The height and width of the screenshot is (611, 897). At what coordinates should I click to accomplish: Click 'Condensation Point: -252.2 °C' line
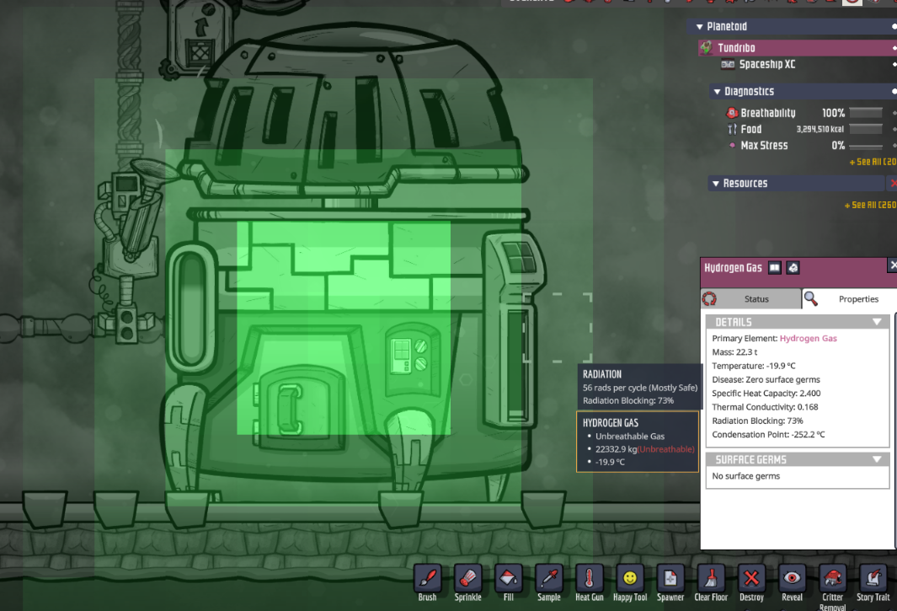(x=768, y=435)
